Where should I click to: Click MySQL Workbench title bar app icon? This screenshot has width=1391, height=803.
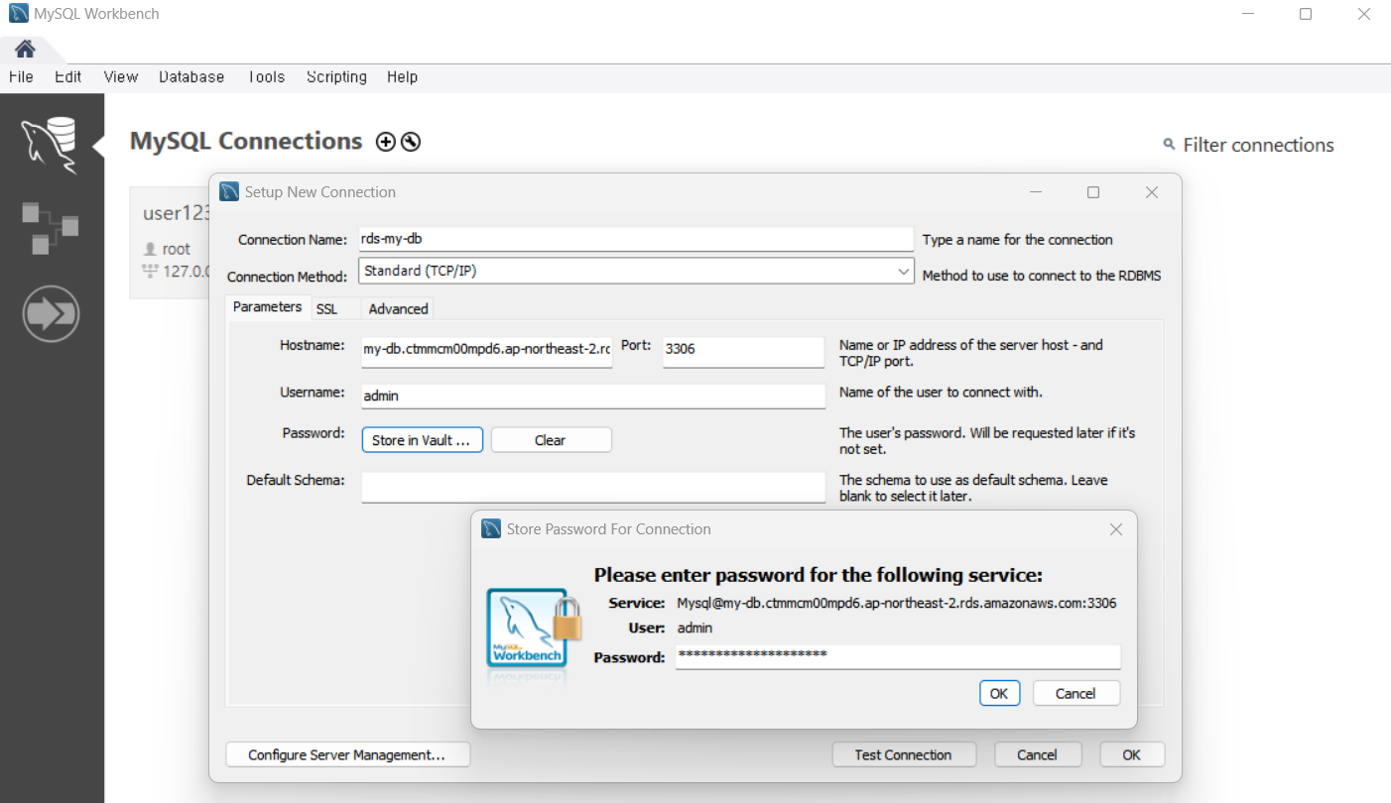[18, 14]
